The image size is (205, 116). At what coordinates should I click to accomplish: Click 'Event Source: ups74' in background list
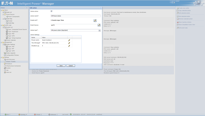click(x=38, y=73)
